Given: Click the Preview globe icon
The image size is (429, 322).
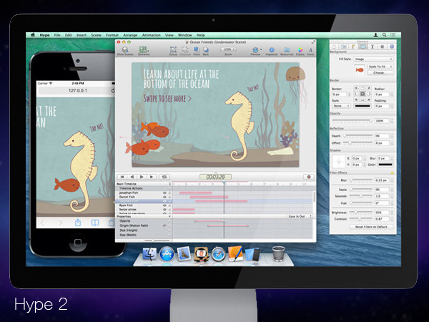Looking at the screenshot, I should coord(255,49).
